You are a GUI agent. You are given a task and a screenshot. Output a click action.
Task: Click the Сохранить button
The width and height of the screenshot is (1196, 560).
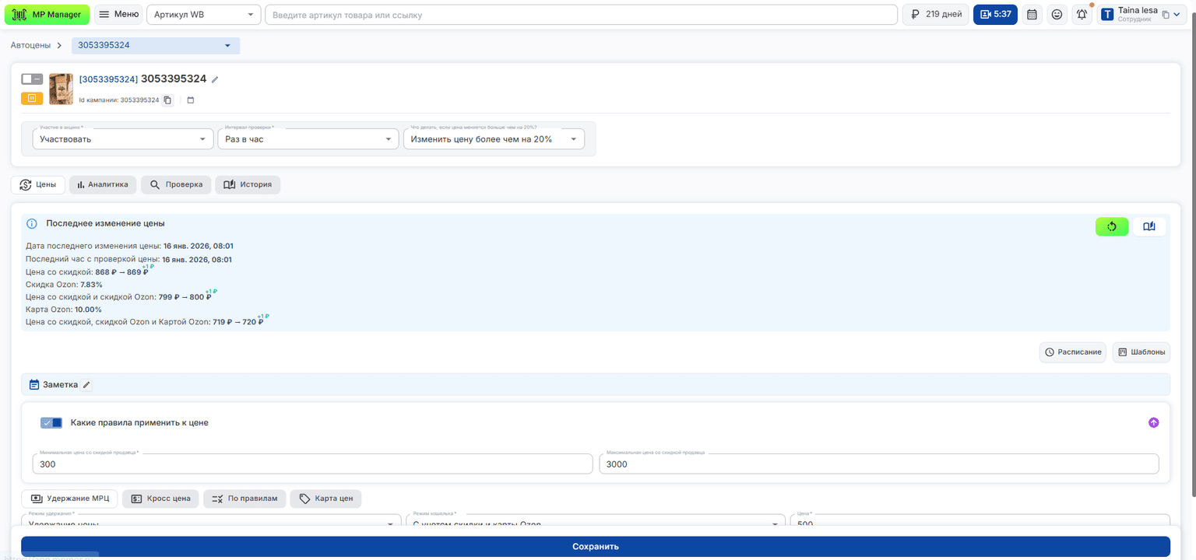pyautogui.click(x=596, y=547)
